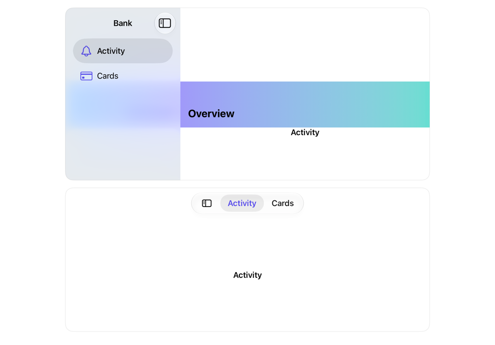The width and height of the screenshot is (495, 345).
Task: Click the Activity text under Overview banner
Action: pyautogui.click(x=305, y=132)
